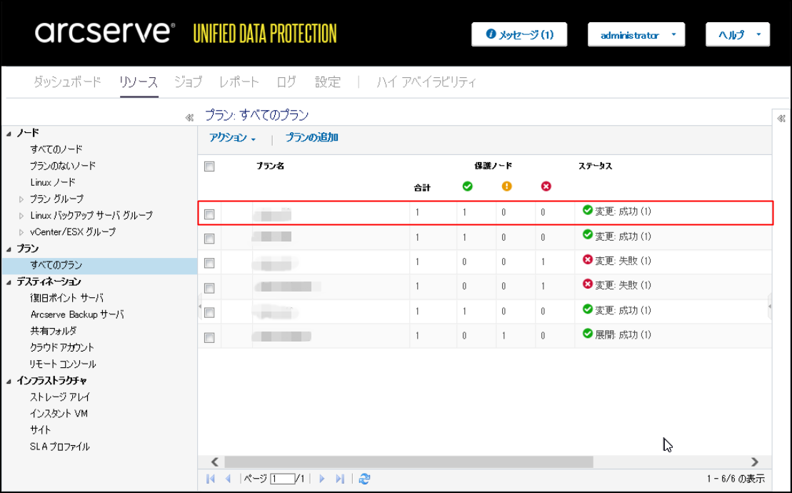Expand Linux バックアップ サーバ グループ node
The width and height of the screenshot is (792, 493).
tap(21, 216)
